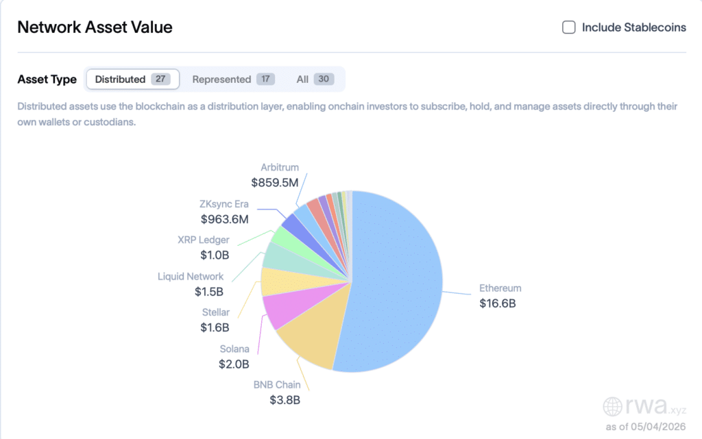702x439 pixels.
Task: Click the BNB Chain label
Action: tap(277, 385)
